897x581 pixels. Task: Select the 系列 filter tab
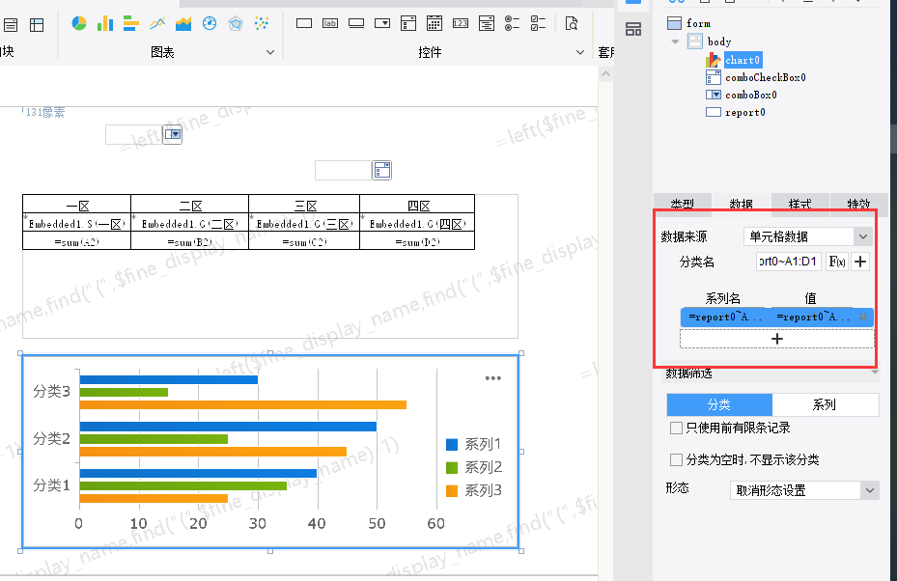[x=825, y=404]
